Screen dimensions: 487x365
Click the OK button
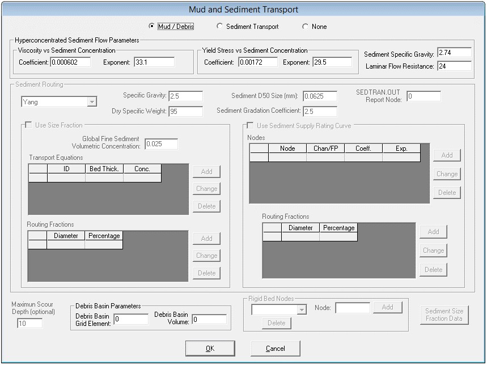point(210,348)
